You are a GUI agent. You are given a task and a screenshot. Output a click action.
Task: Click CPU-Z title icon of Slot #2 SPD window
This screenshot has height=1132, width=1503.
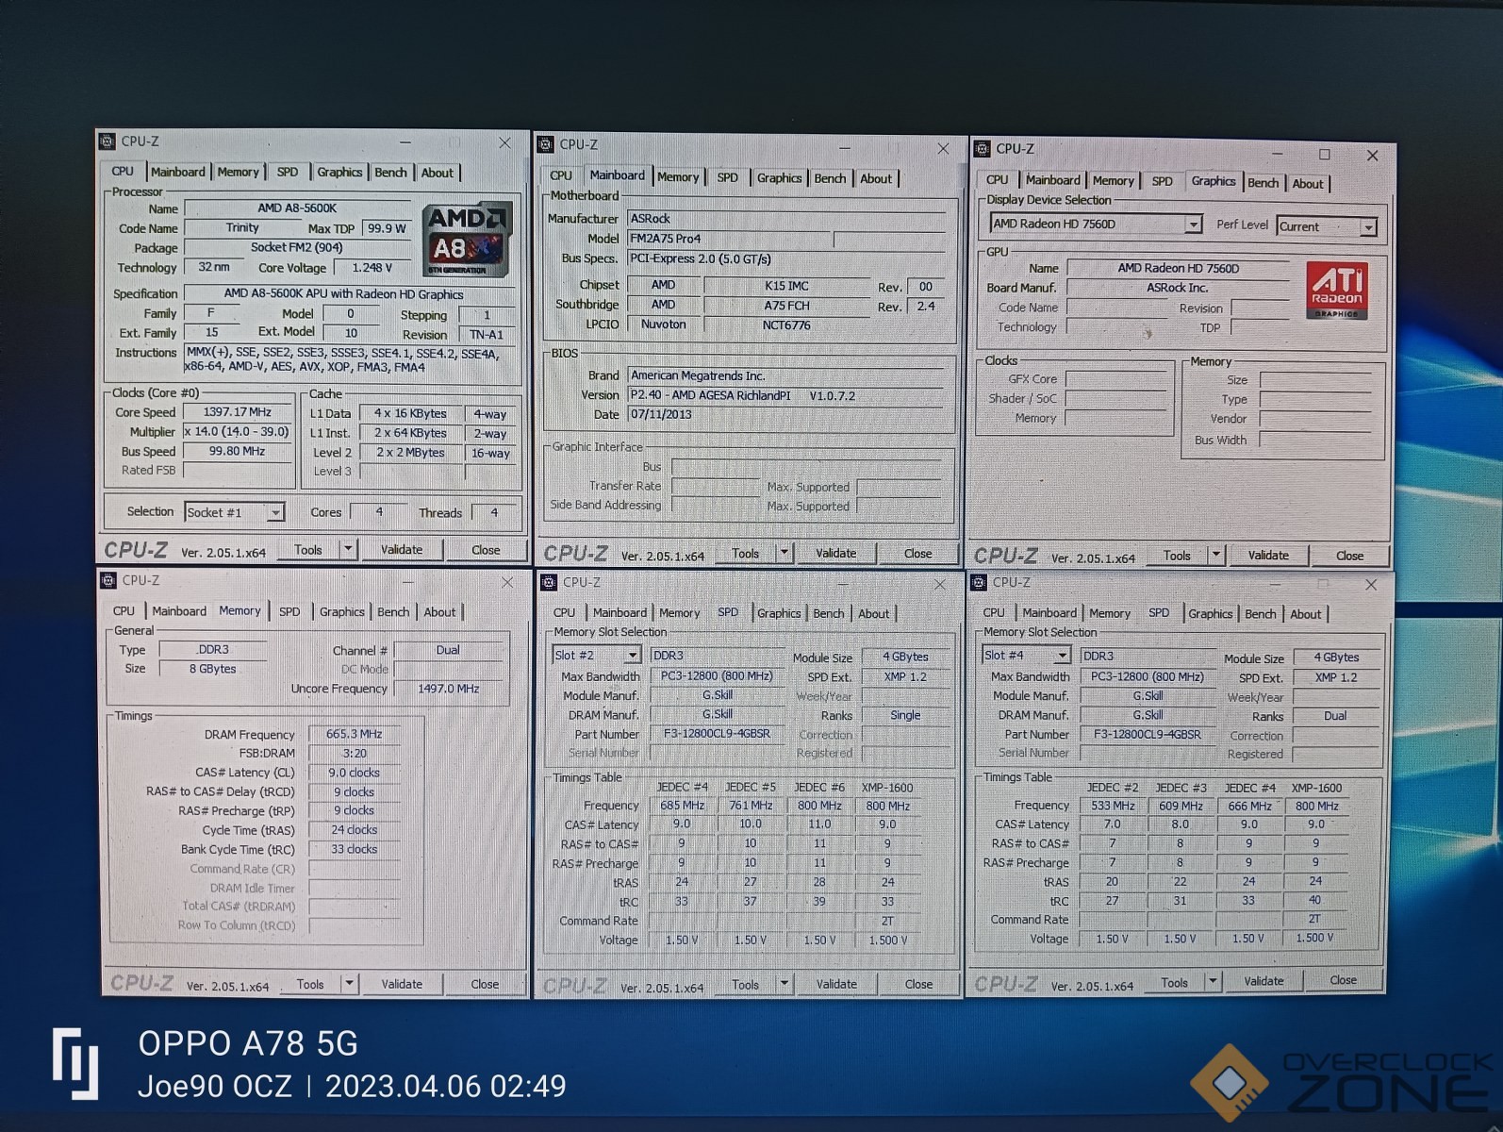pos(548,583)
